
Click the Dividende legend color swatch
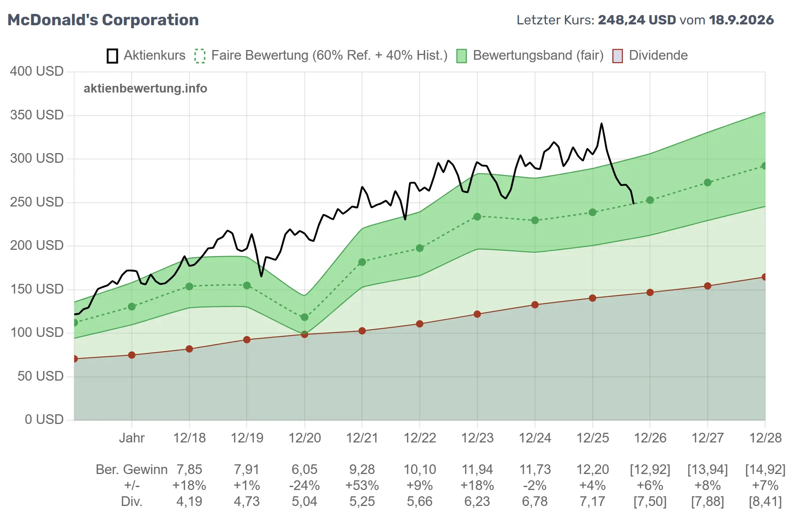point(617,56)
